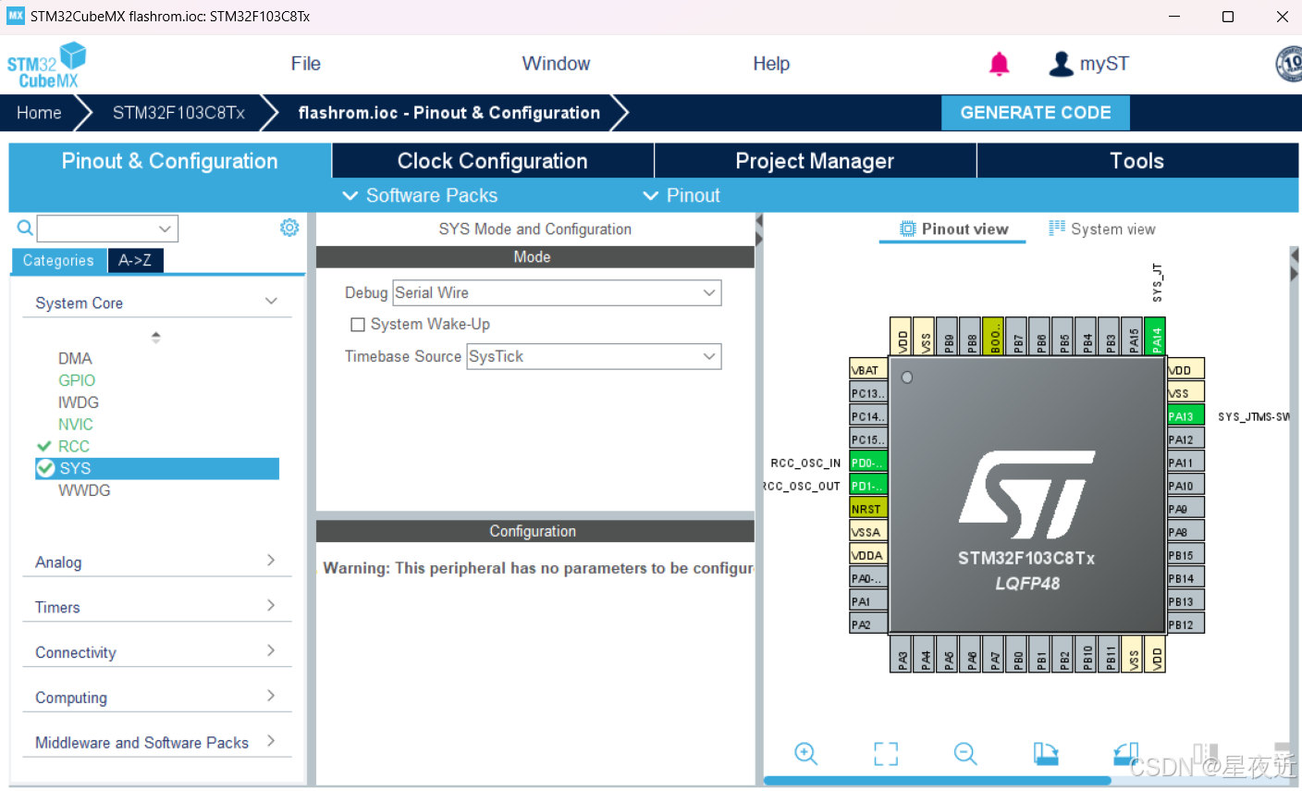Select the NRST pin

coord(868,509)
